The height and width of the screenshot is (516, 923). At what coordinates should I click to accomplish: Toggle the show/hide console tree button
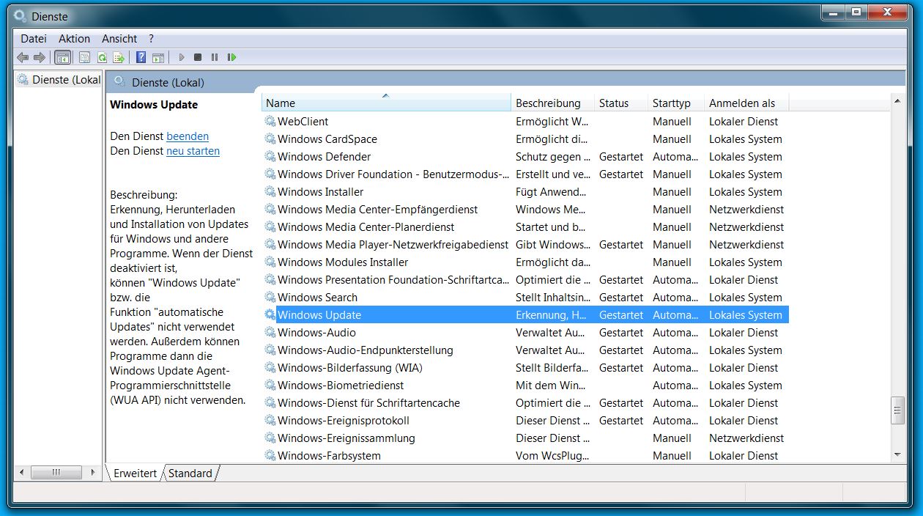click(63, 57)
